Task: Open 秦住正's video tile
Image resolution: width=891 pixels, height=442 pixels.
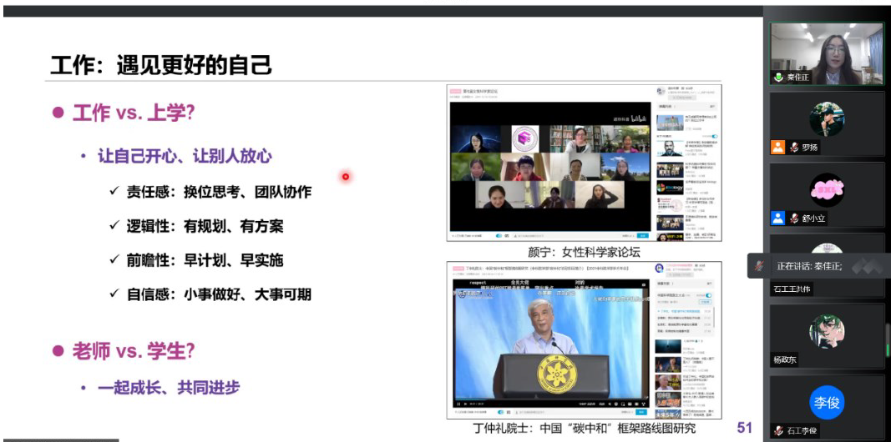Action: [x=826, y=50]
